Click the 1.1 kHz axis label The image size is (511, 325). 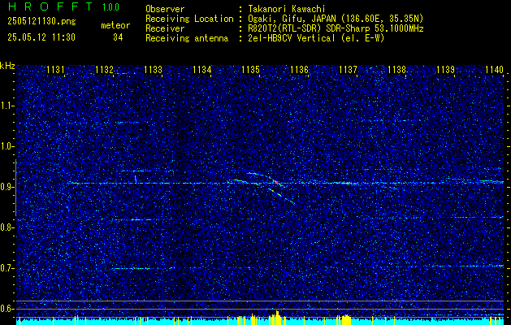(6, 106)
